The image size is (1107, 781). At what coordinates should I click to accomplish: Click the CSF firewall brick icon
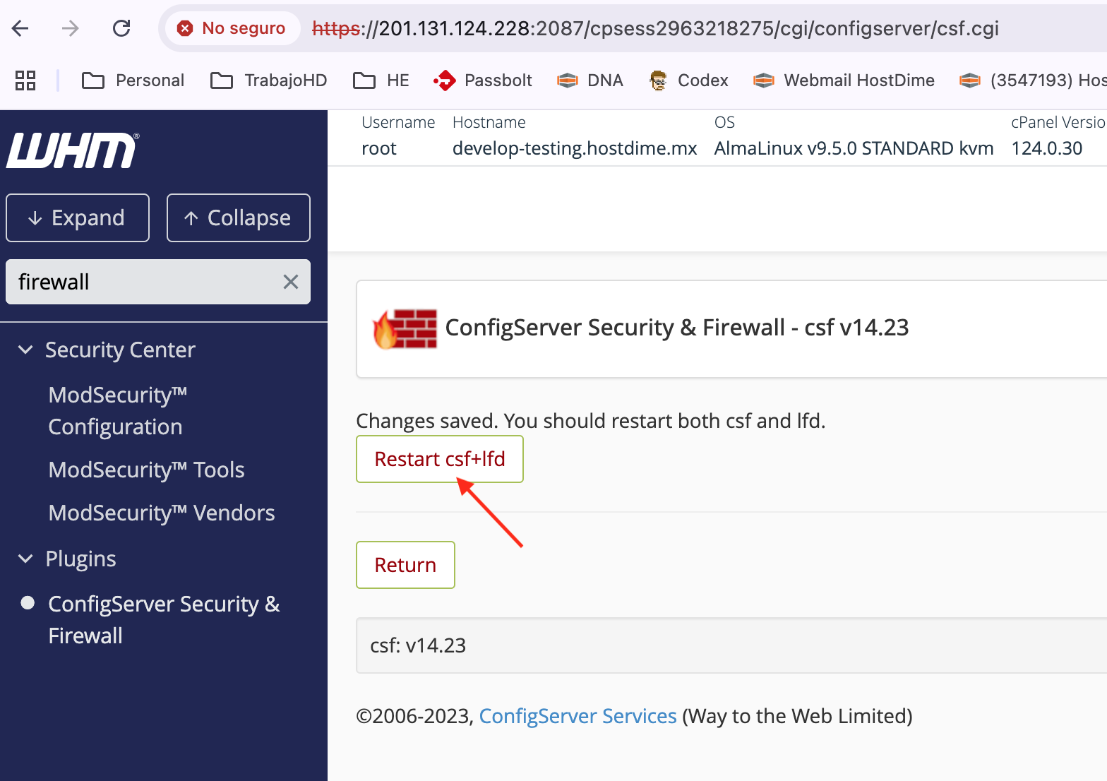pos(405,329)
